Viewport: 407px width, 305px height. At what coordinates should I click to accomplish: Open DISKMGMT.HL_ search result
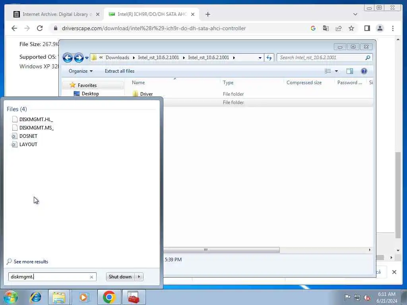pyautogui.click(x=36, y=119)
